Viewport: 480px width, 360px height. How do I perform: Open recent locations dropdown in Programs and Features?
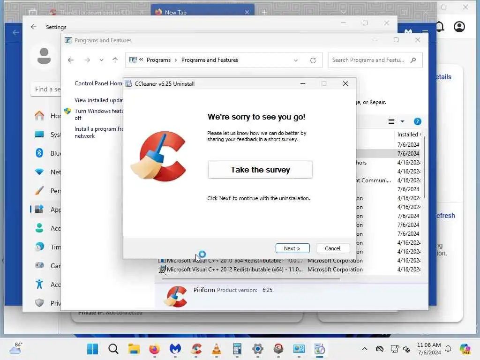pos(101,60)
